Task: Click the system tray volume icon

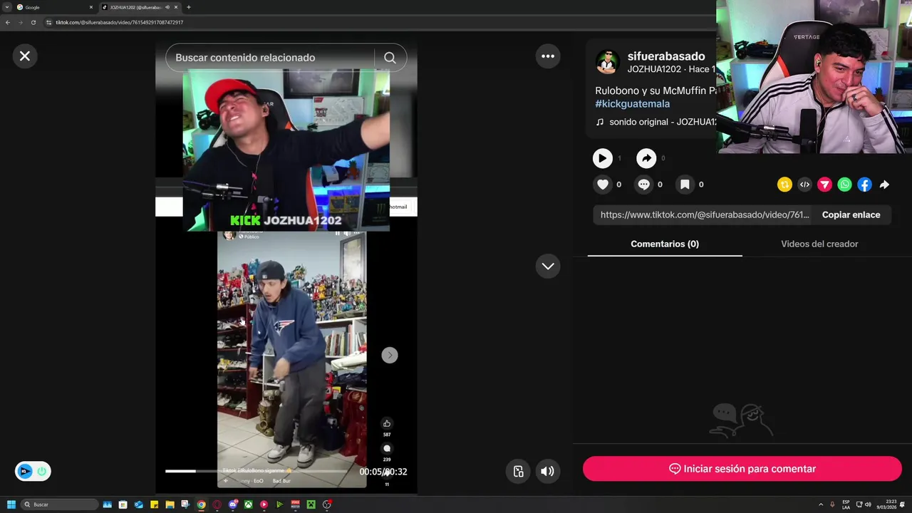Action: [868, 504]
